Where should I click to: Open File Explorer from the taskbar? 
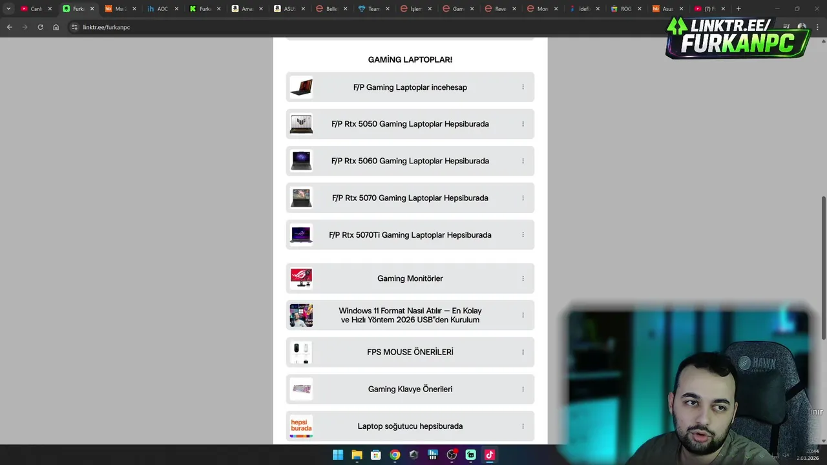[x=357, y=455]
